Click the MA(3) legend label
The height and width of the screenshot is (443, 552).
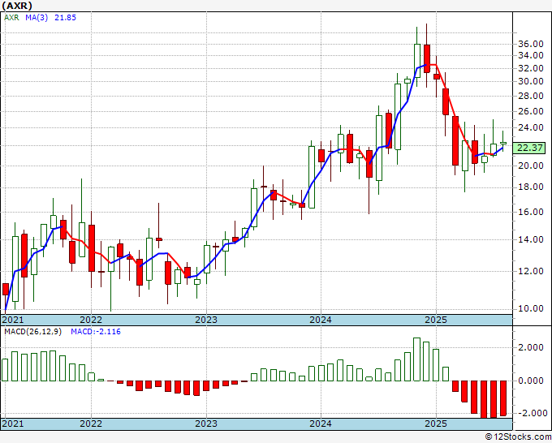point(37,18)
